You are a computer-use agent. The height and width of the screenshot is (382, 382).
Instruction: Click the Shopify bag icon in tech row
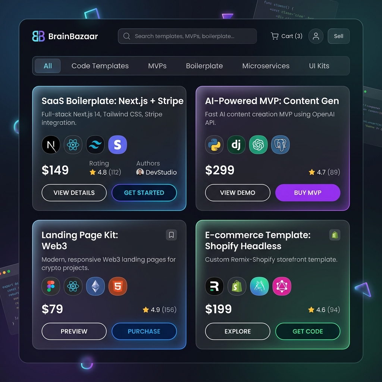click(237, 286)
